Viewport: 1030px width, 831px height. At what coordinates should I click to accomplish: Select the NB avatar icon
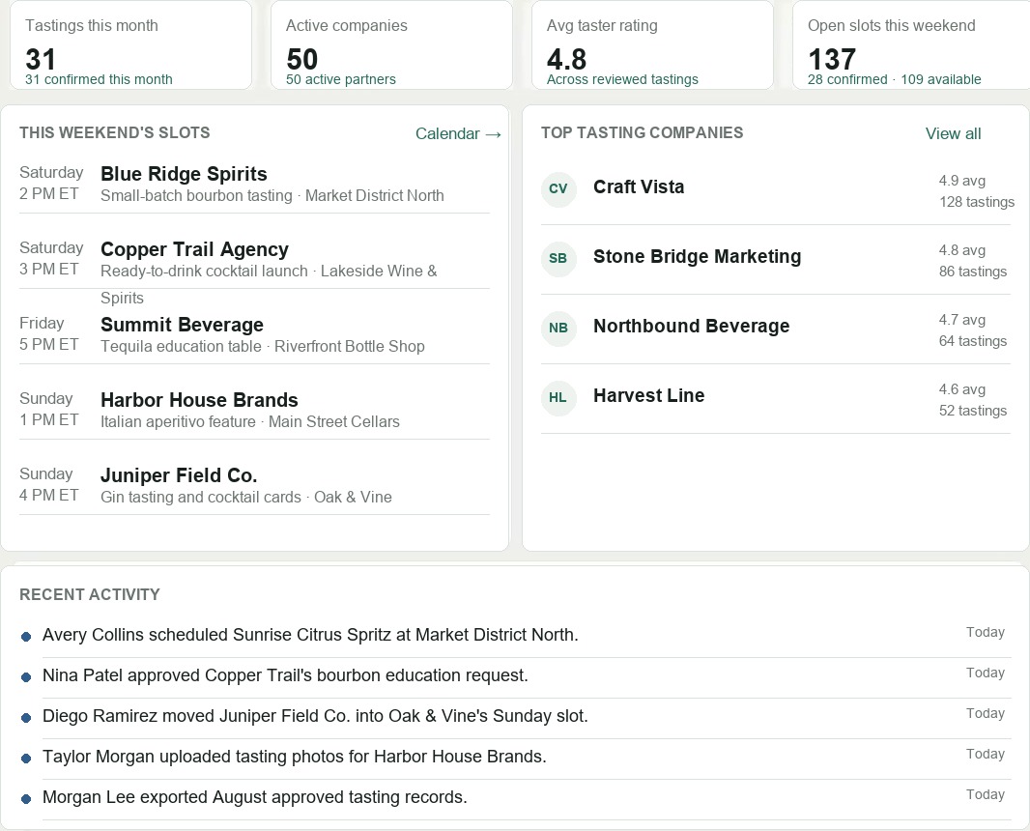point(558,328)
